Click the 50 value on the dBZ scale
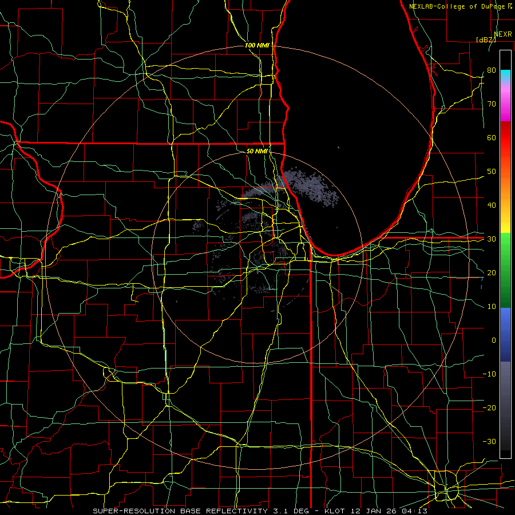 492,172
